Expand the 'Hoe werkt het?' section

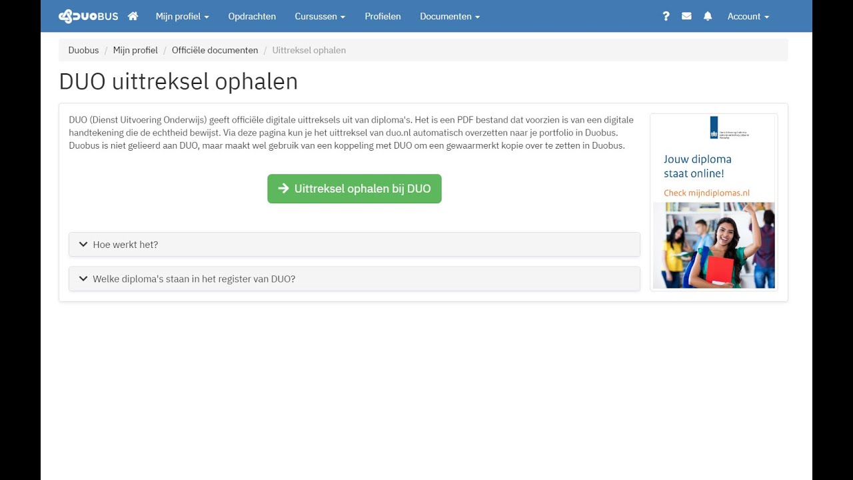[x=125, y=245]
